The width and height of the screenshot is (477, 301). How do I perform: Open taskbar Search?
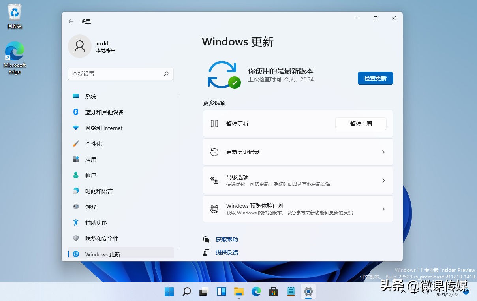coord(187,292)
